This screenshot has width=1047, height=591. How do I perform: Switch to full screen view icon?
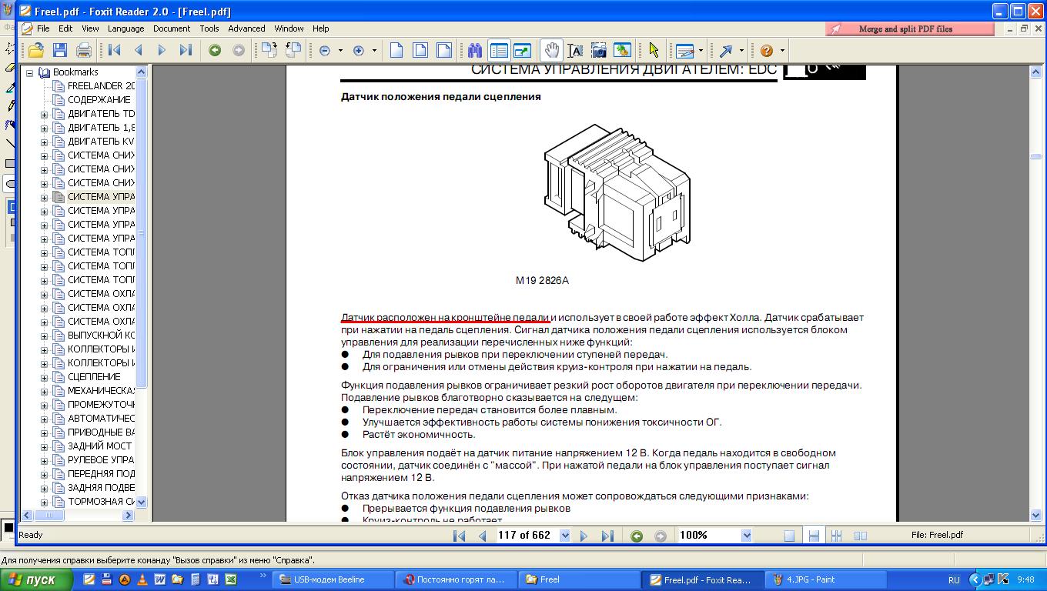tap(523, 51)
